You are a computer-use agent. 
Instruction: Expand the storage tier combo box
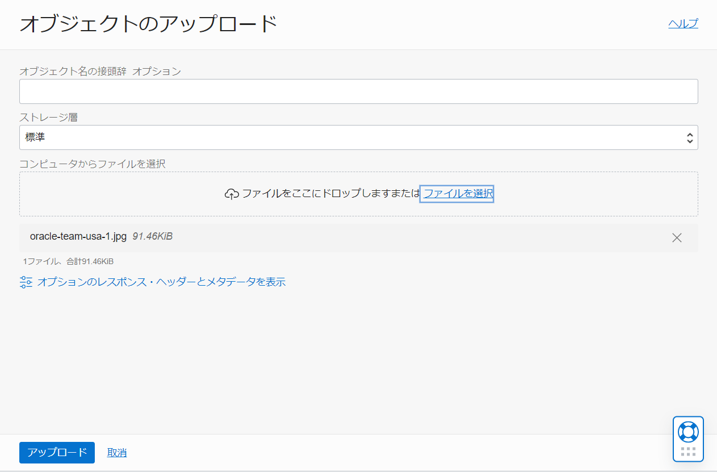[358, 137]
